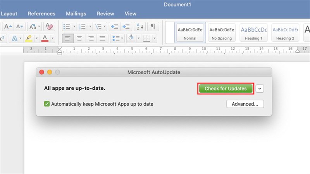The width and height of the screenshot is (310, 174).
Task: Open the Advanced... settings button
Action: pos(245,104)
